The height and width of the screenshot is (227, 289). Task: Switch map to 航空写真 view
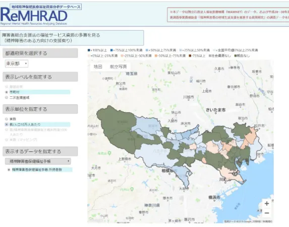(x=119, y=67)
